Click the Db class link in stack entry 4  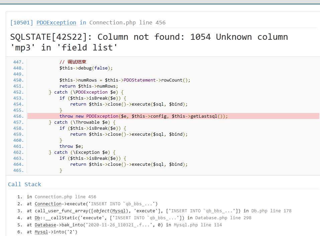[x=39, y=218]
